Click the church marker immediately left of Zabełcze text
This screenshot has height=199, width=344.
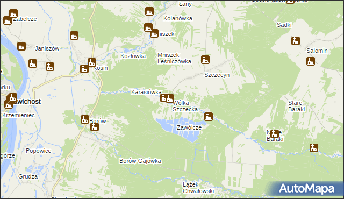pos(8,20)
